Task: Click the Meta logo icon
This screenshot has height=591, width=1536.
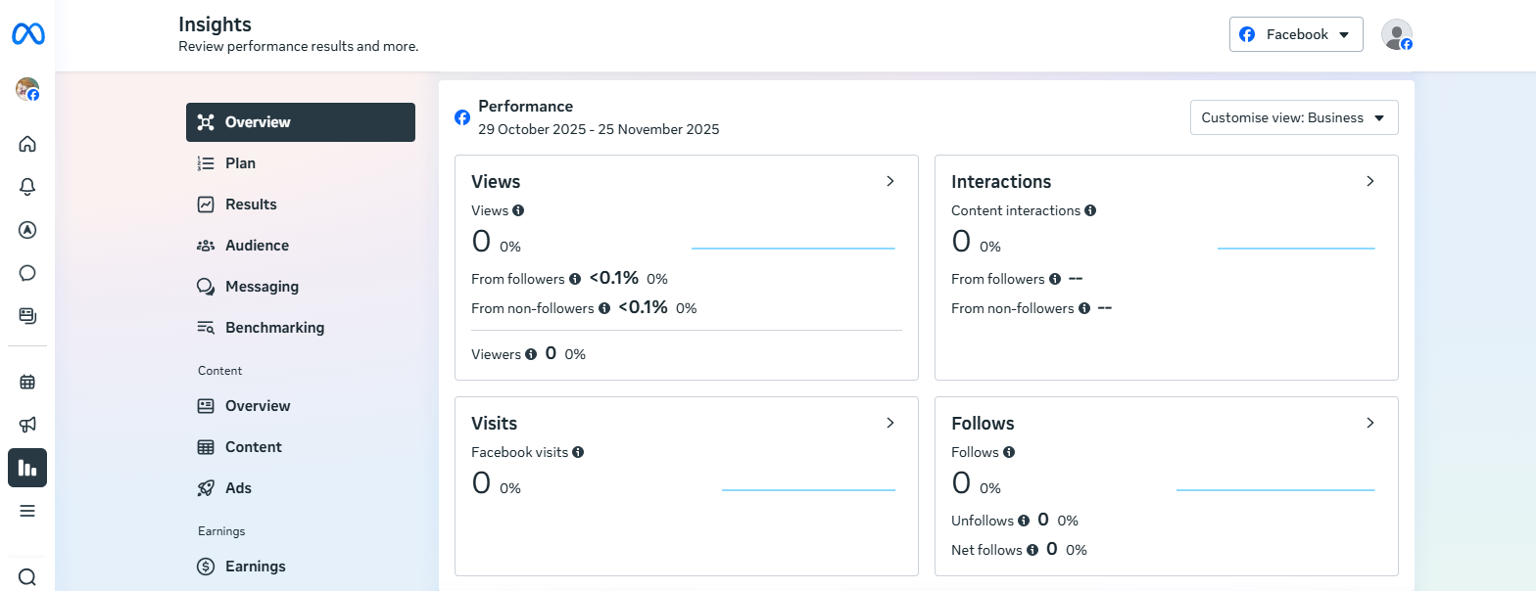Action: tap(27, 34)
